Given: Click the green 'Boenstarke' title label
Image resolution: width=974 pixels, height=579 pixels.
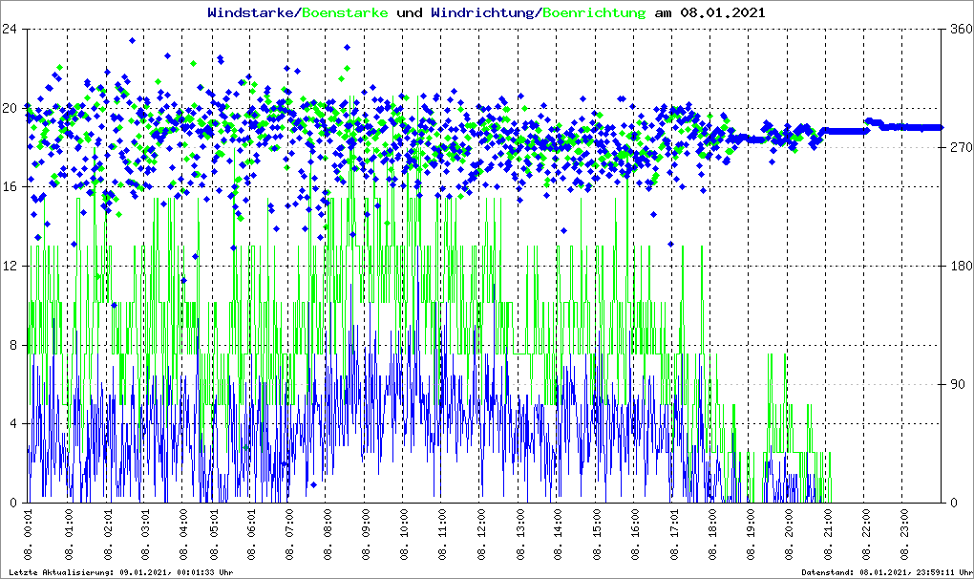Looking at the screenshot, I should [x=345, y=13].
